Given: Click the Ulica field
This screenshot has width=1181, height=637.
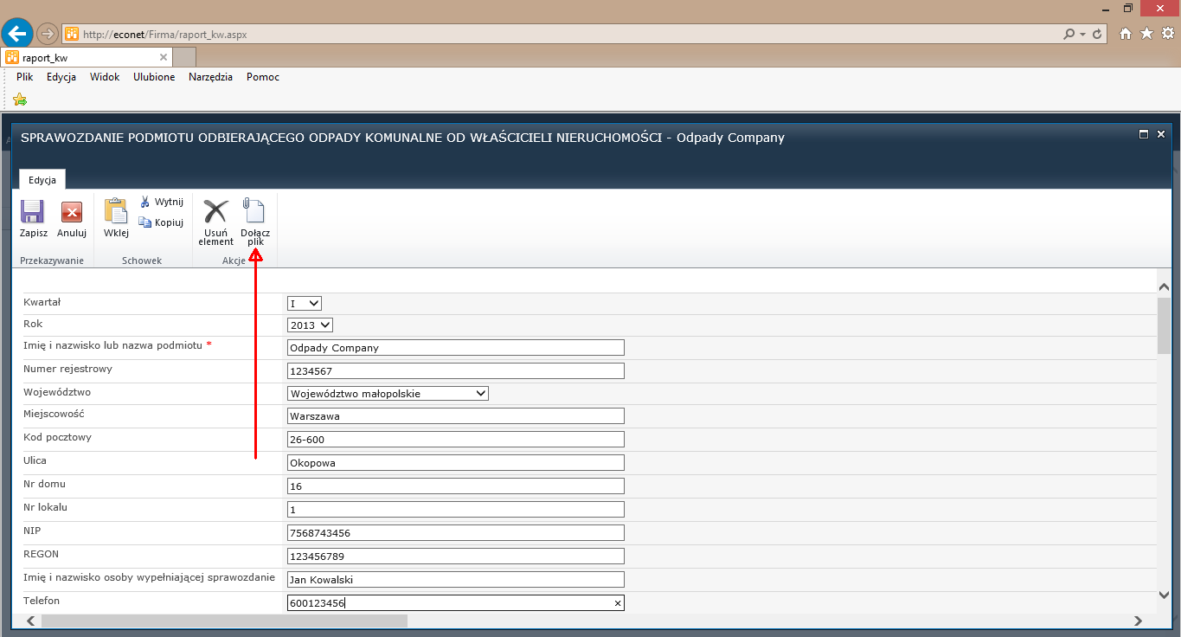Looking at the screenshot, I should (455, 462).
